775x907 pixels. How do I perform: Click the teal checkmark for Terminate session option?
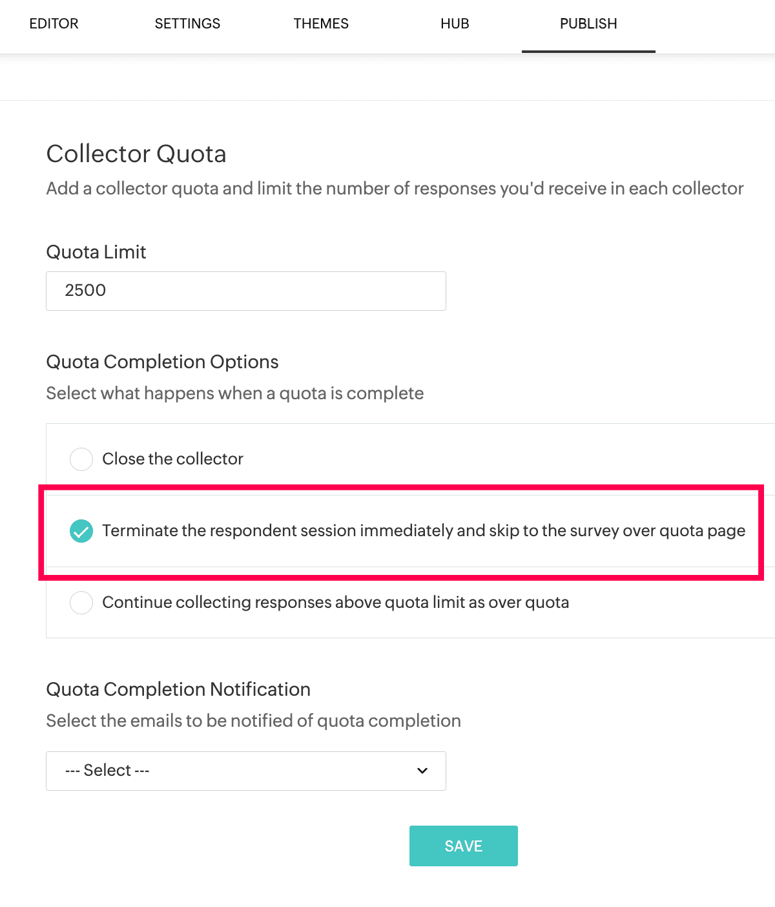(81, 531)
